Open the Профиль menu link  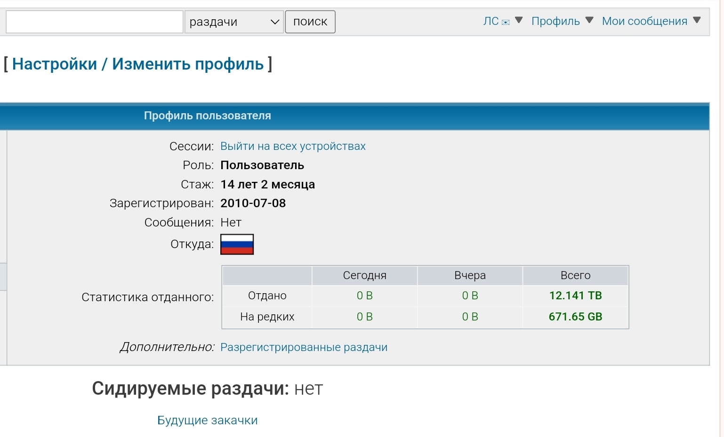[x=555, y=21]
